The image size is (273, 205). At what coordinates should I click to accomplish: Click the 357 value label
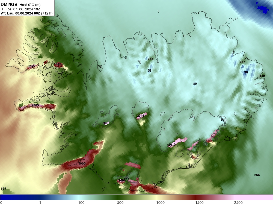pos(242,62)
